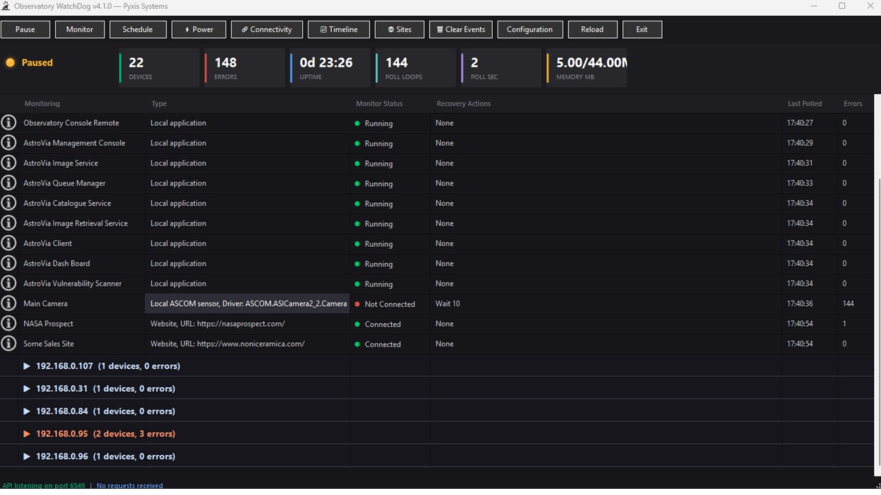
Task: Sort by Last Polled column header
Action: 805,104
